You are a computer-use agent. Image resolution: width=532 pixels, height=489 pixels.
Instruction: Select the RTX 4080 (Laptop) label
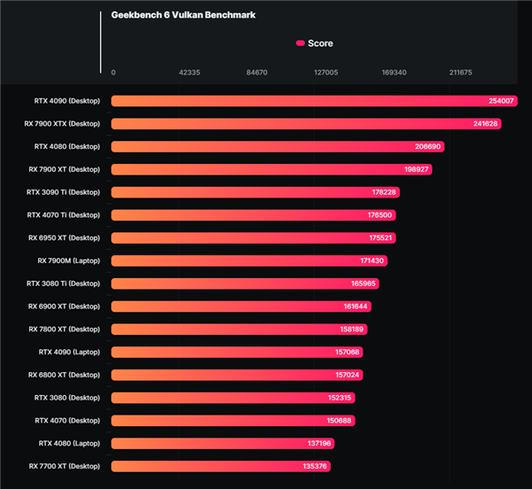point(69,443)
